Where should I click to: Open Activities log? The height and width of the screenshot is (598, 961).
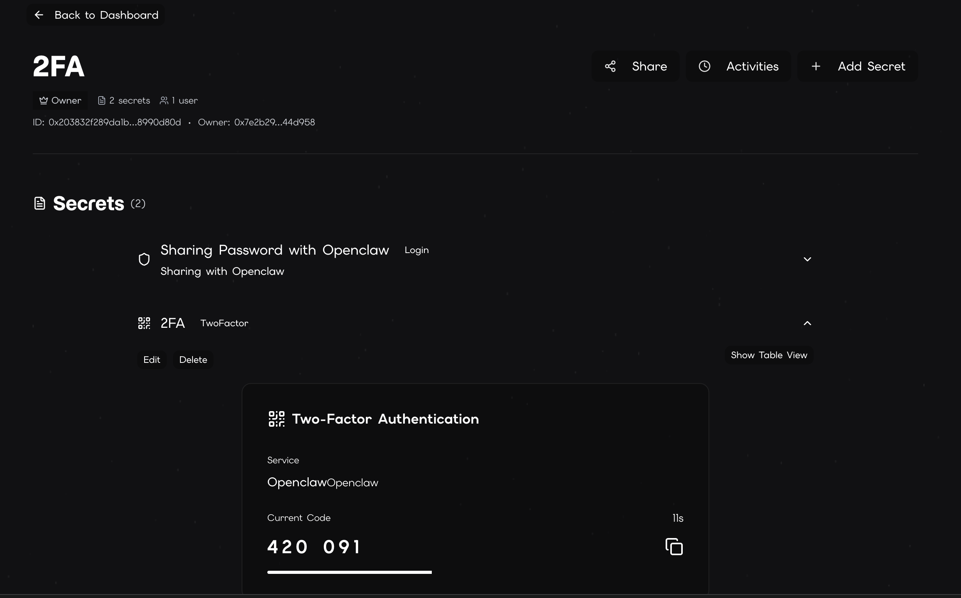(x=752, y=66)
